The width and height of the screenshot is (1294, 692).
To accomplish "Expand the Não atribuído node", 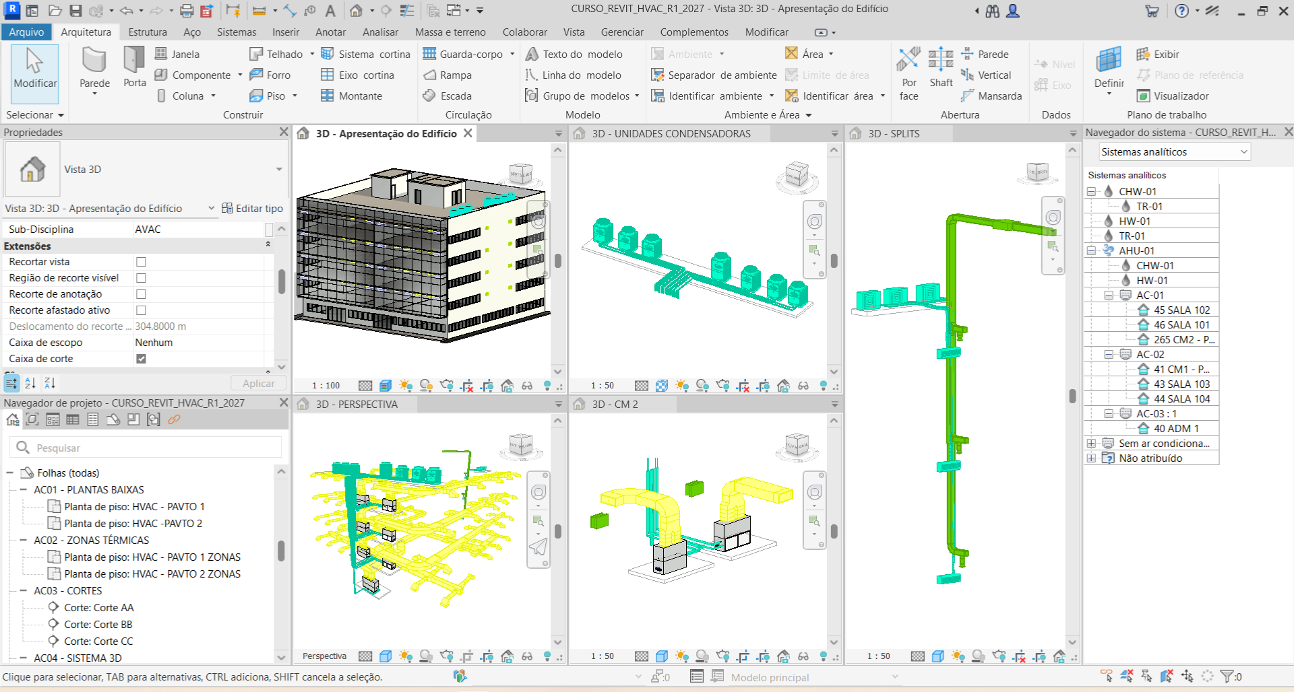I will pos(1091,458).
